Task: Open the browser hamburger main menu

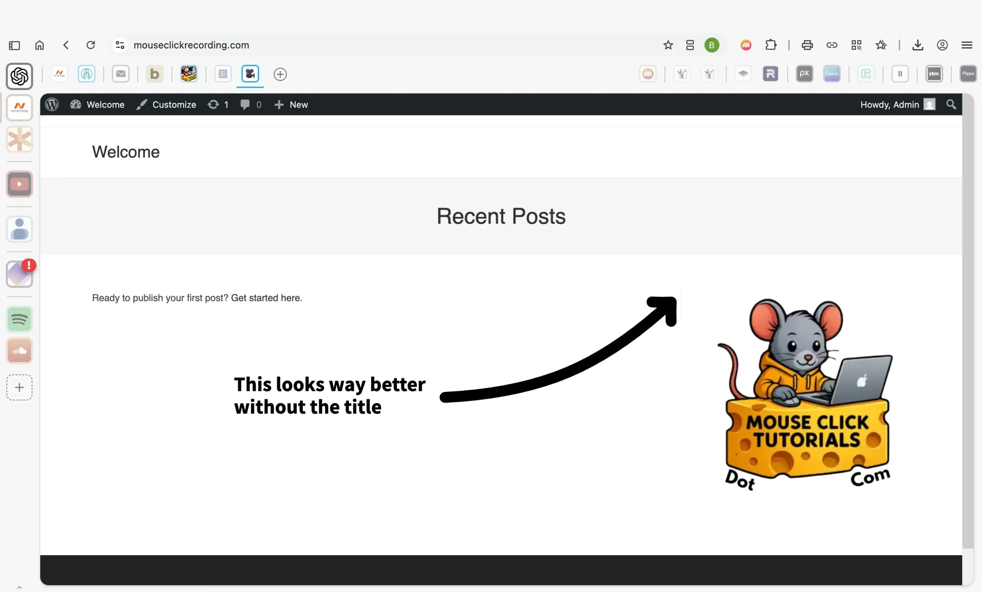Action: (x=967, y=45)
